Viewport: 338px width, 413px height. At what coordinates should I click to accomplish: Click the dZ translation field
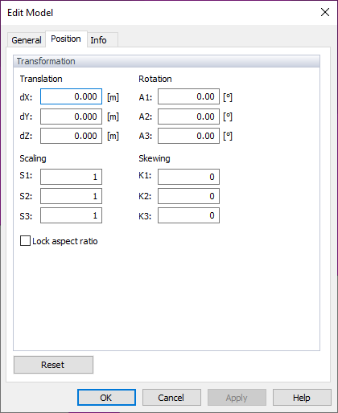click(x=71, y=136)
